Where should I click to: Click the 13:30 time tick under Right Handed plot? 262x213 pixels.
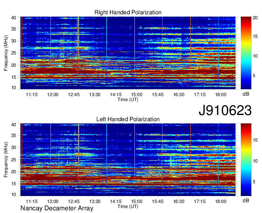(95, 95)
